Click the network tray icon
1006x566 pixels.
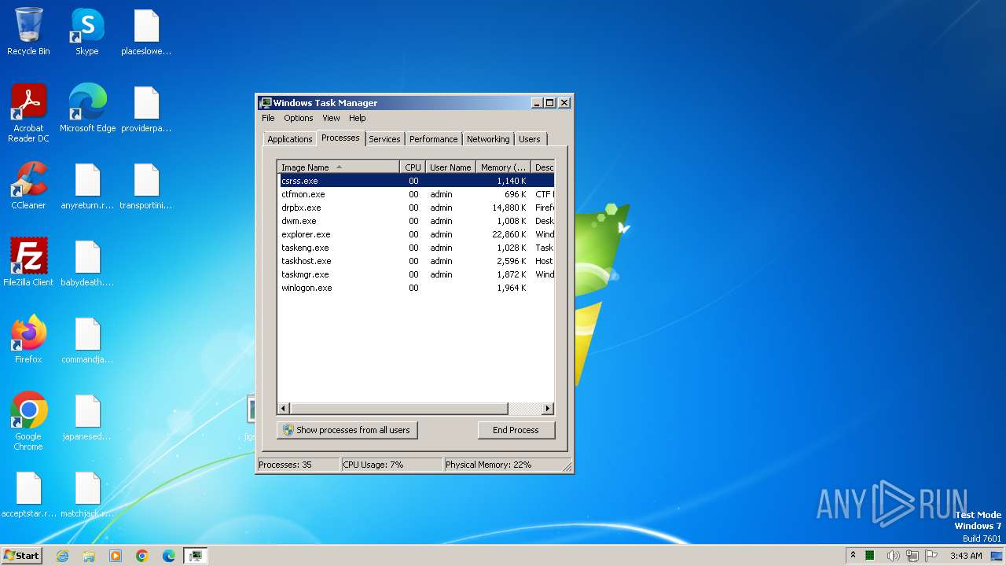click(912, 556)
